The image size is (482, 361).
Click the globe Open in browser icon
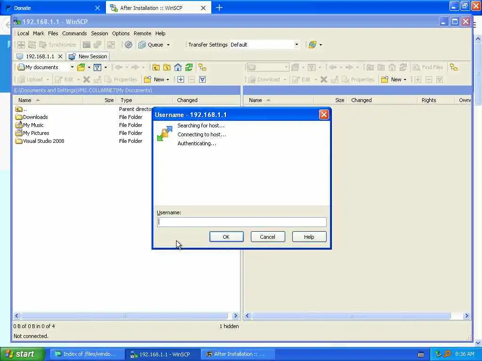(313, 45)
